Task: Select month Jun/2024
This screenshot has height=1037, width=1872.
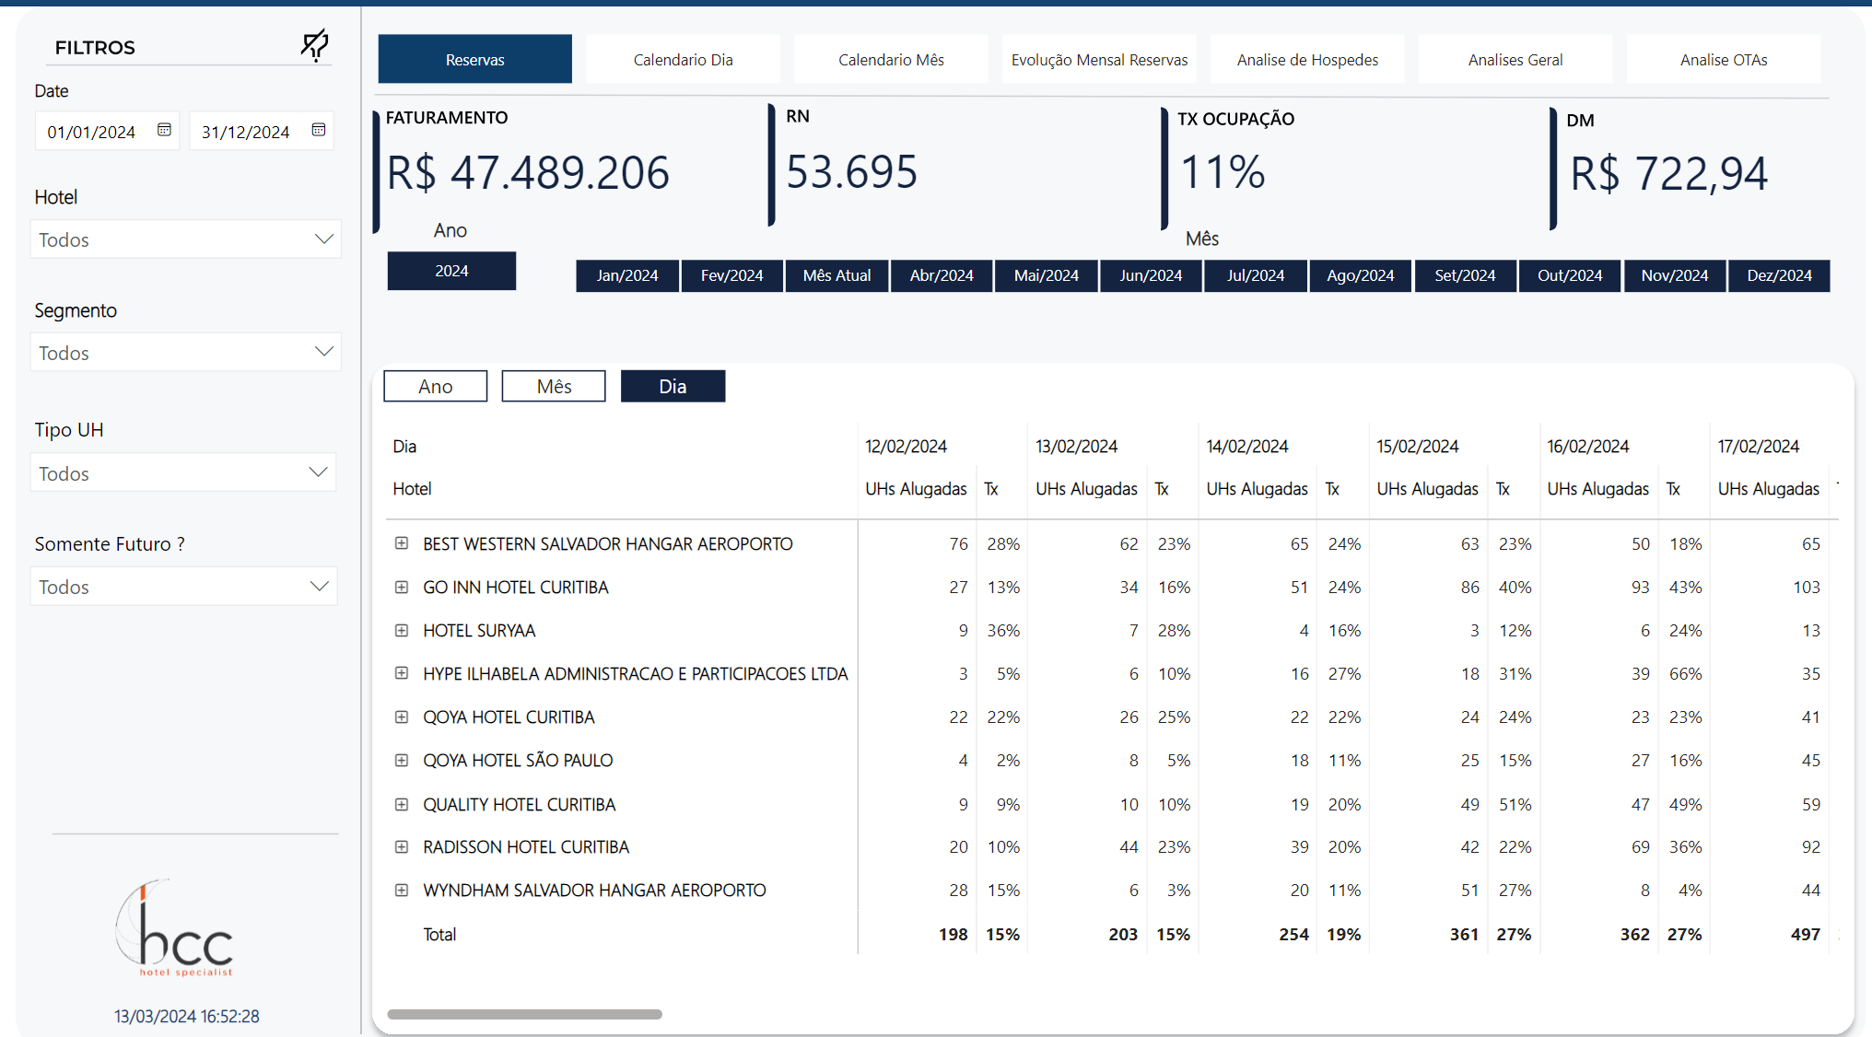Action: click(1151, 275)
